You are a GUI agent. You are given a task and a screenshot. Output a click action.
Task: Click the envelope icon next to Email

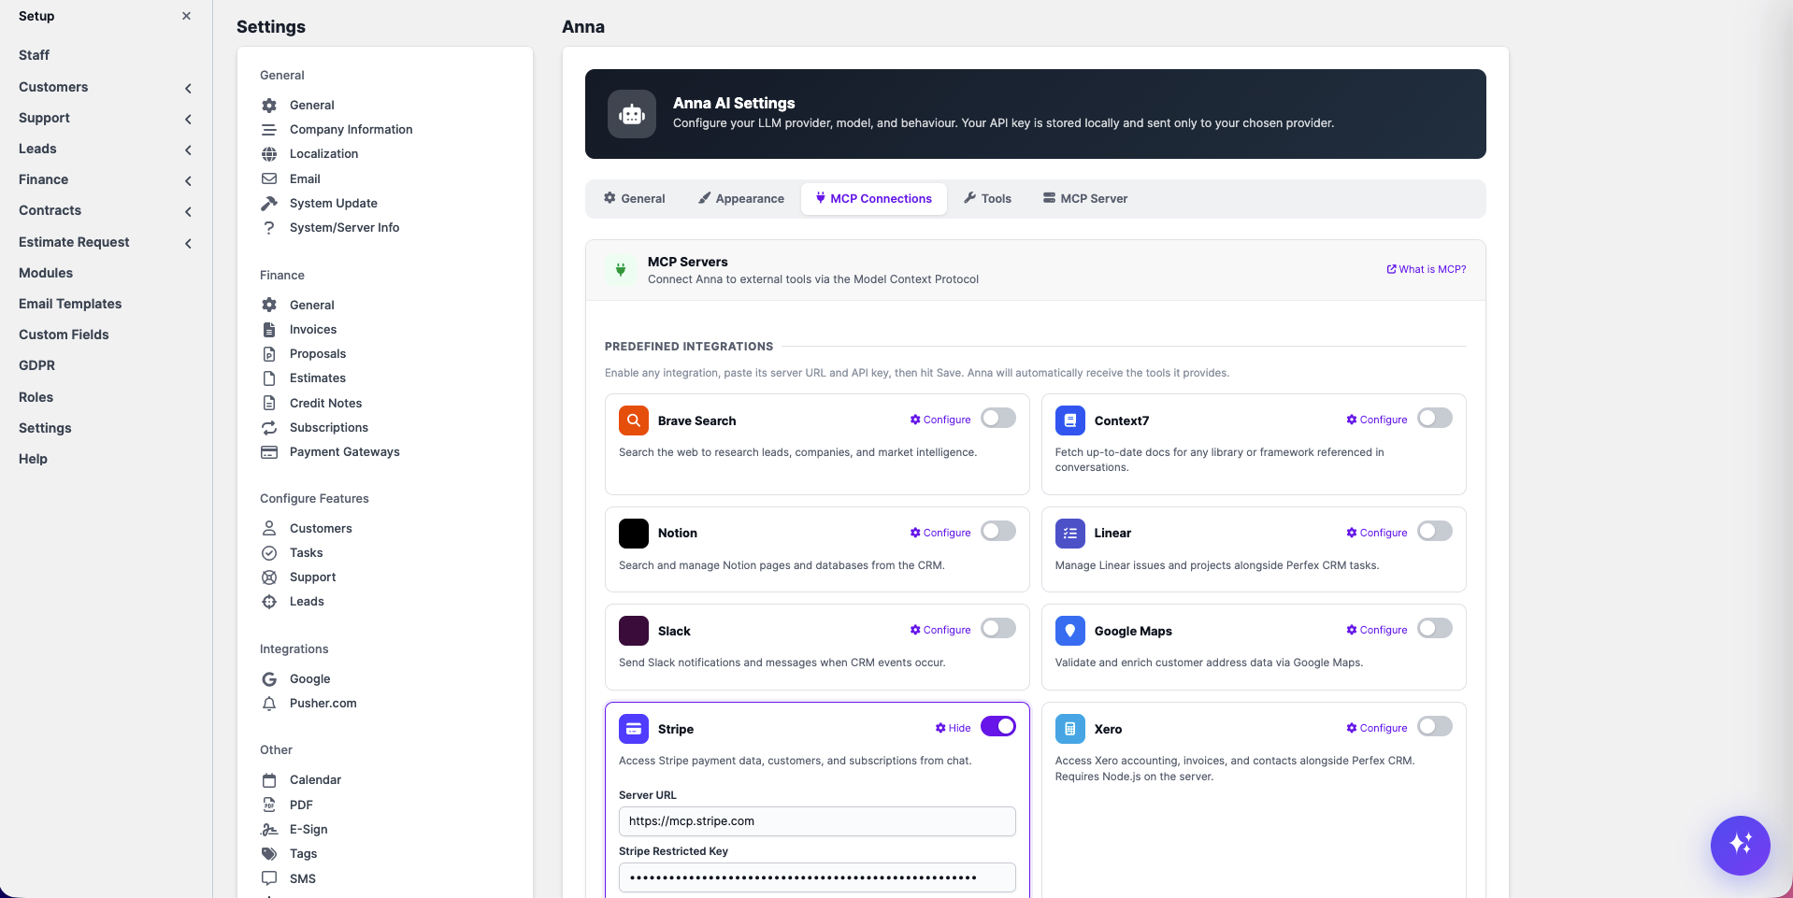pos(269,178)
